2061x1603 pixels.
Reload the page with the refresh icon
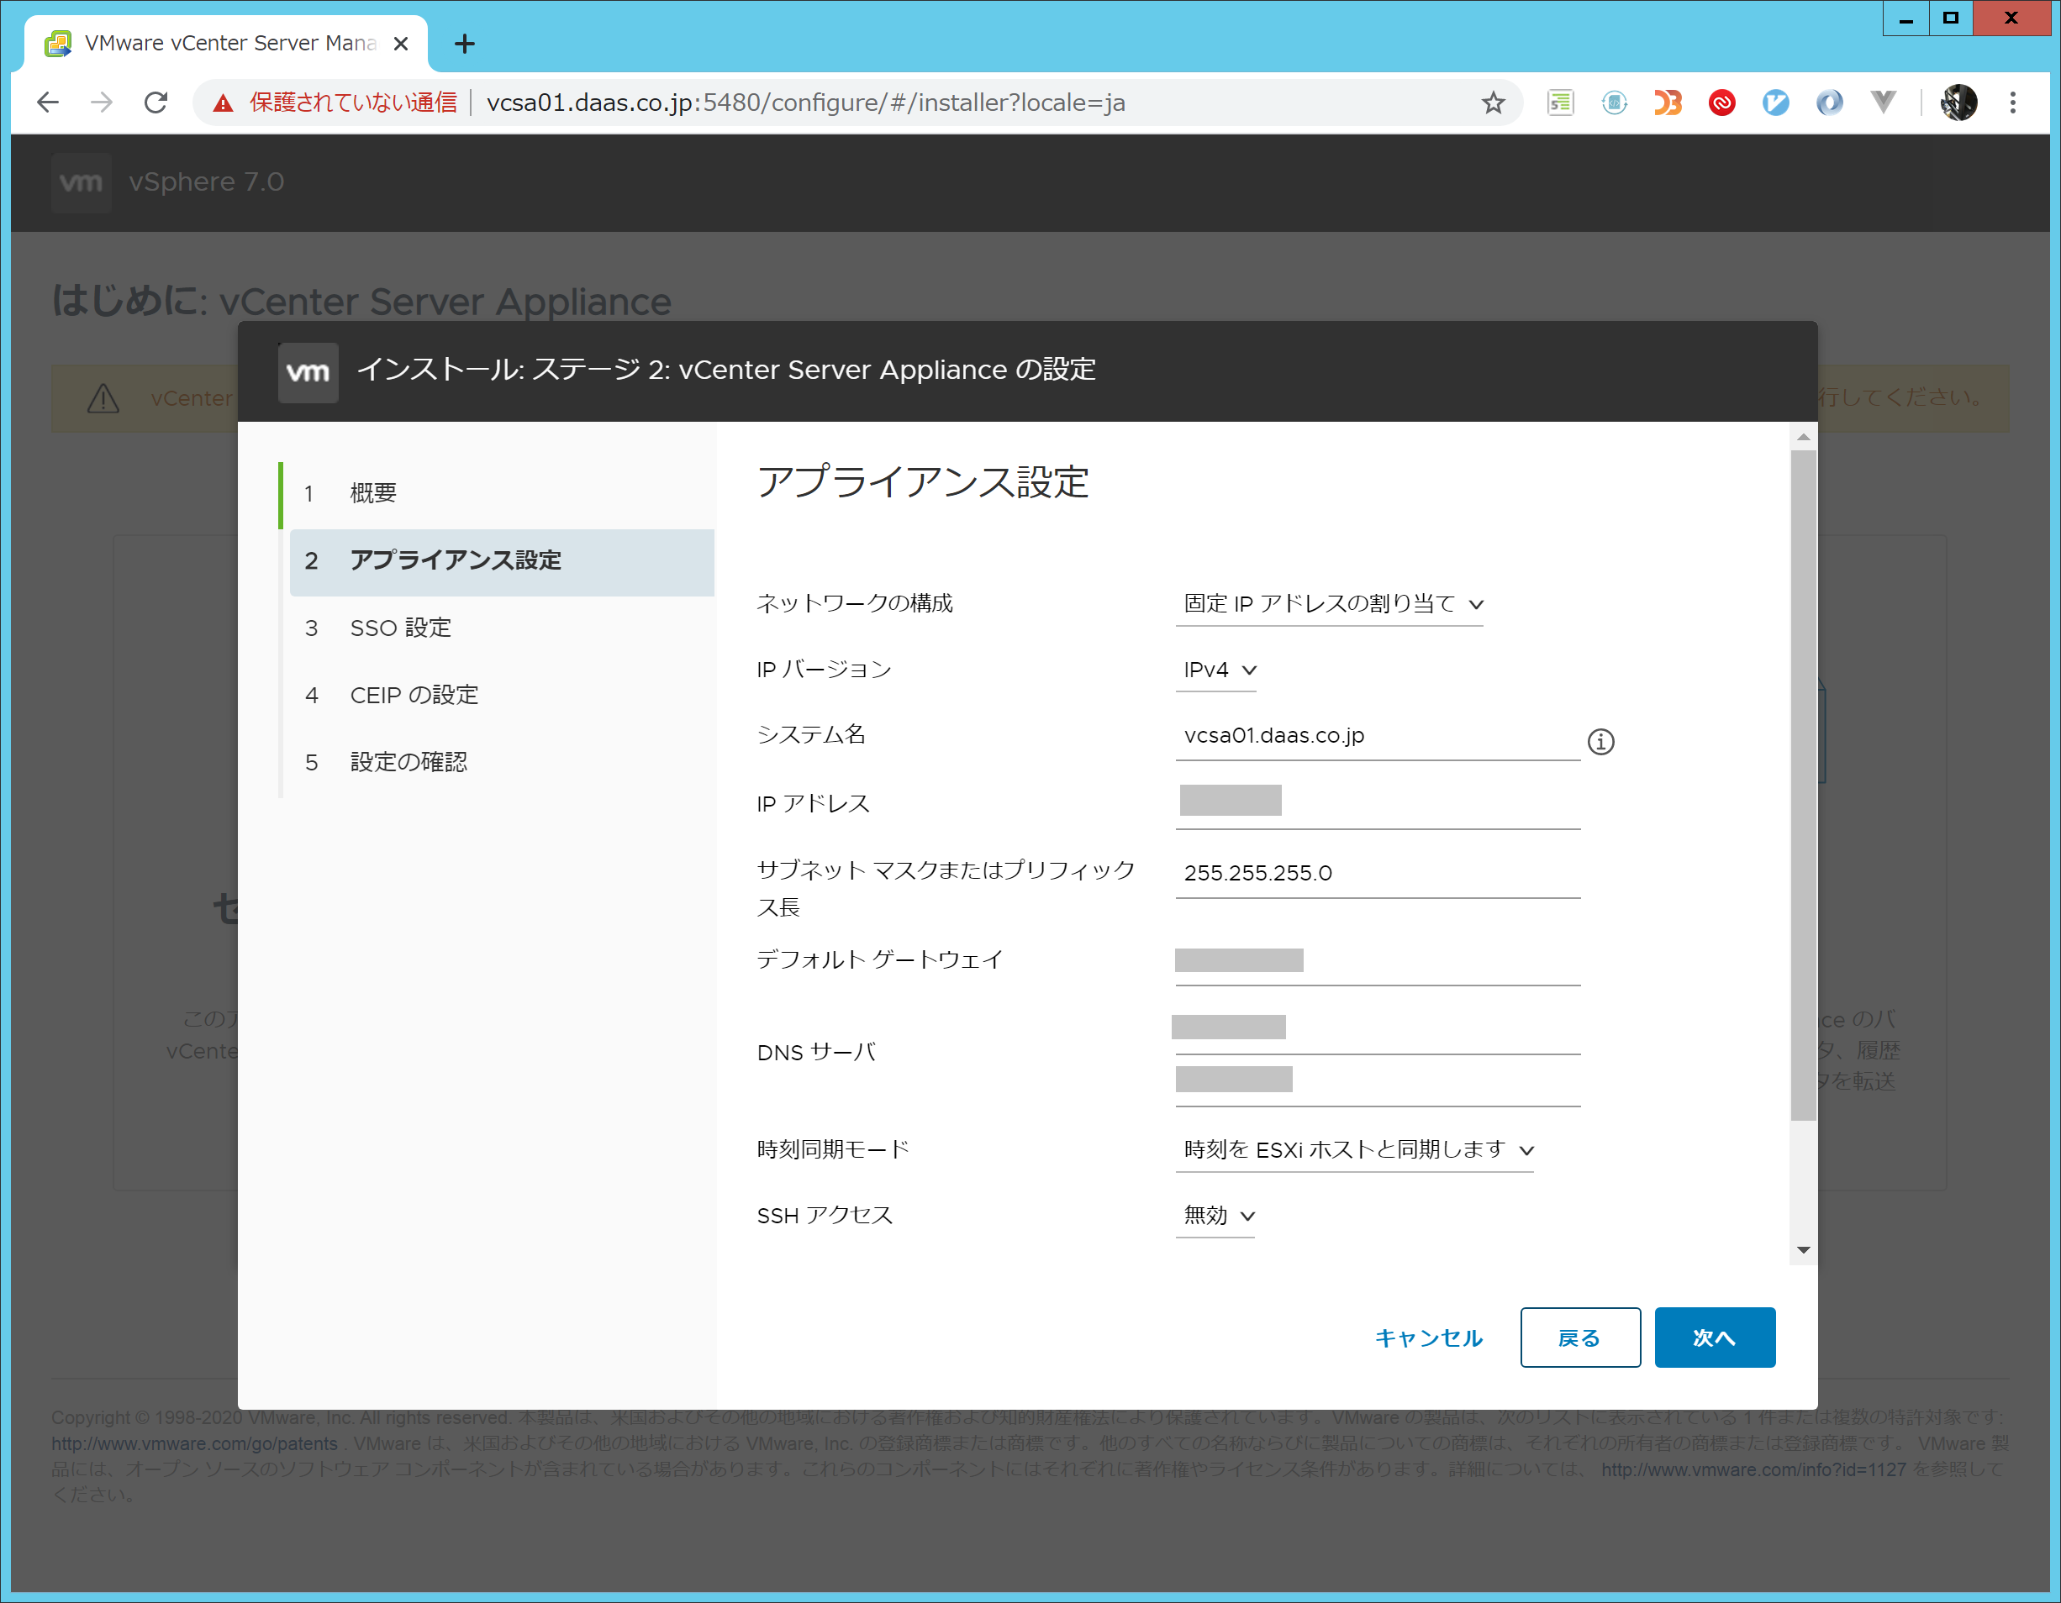coord(155,102)
